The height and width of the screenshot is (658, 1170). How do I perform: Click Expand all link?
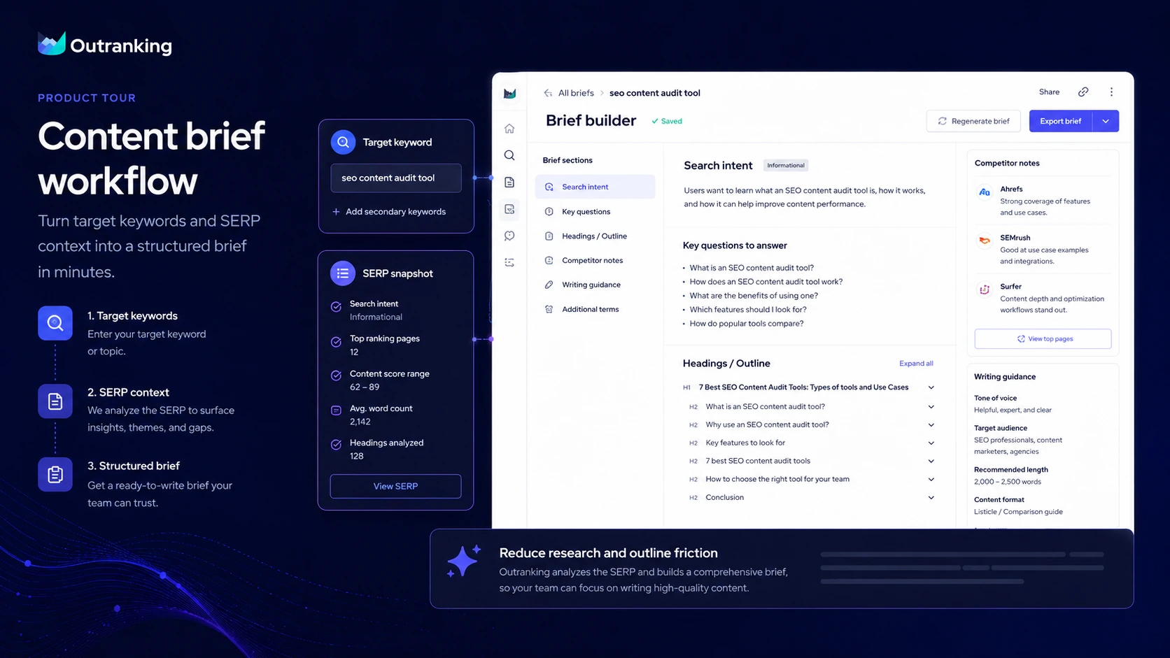point(916,364)
